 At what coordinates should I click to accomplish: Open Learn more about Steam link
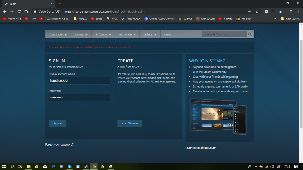point(201,148)
